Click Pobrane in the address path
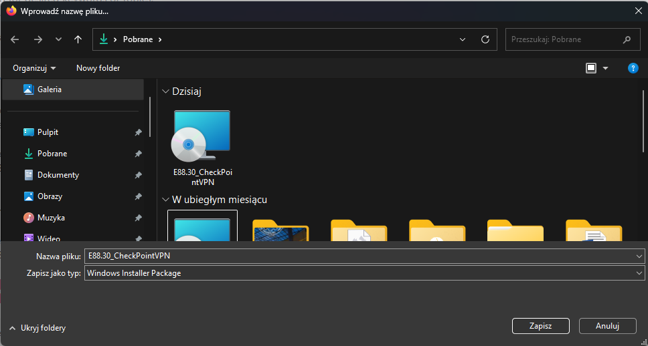Viewport: 648px width, 346px height. click(138, 39)
